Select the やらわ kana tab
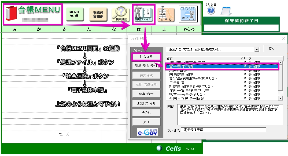The width and height of the screenshot is (288, 156). tap(189, 29)
